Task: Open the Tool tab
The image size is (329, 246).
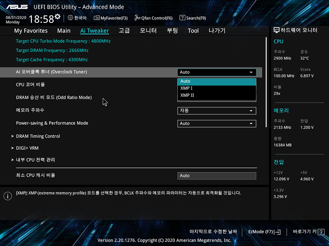Action: [x=193, y=31]
